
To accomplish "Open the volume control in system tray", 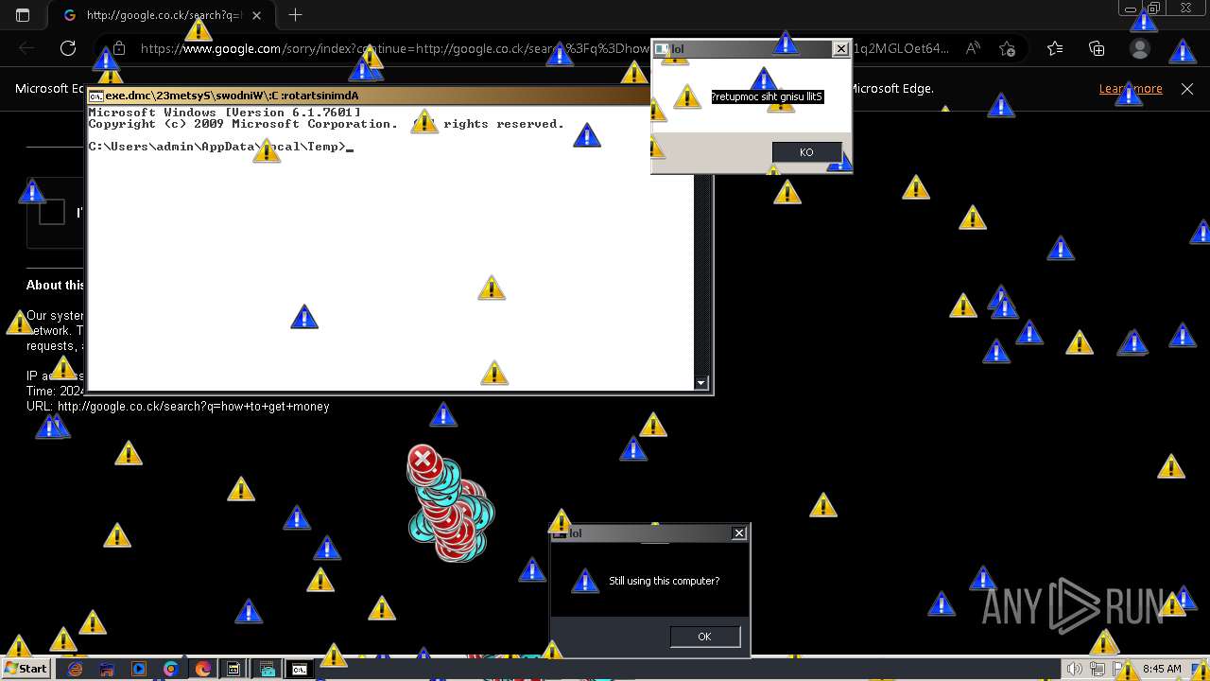I will [1075, 669].
